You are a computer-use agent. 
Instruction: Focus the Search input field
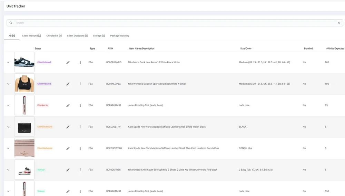(x=175, y=23)
